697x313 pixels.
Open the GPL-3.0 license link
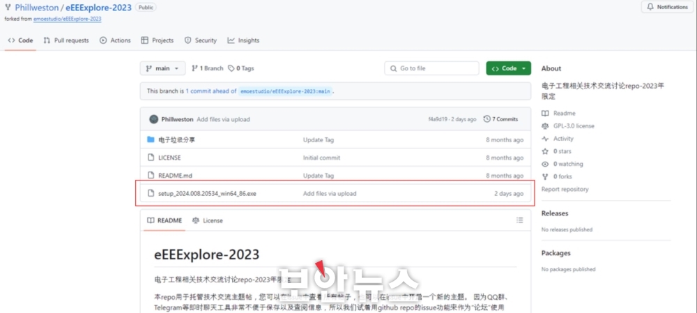(x=568, y=125)
